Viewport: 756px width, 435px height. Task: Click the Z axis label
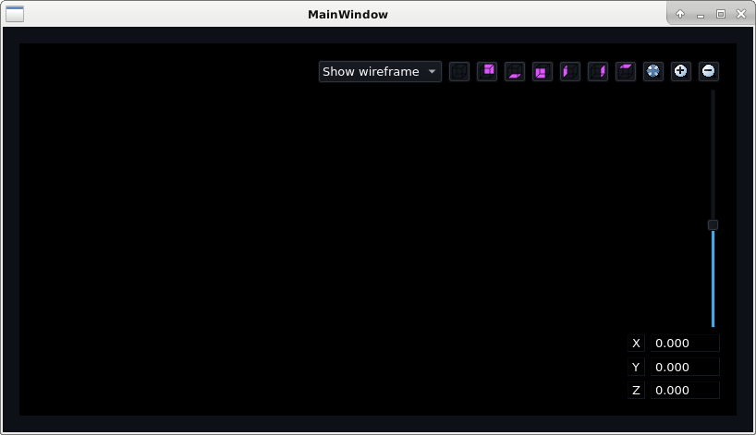tap(636, 390)
